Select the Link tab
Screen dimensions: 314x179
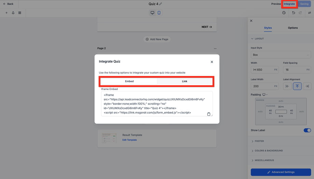click(184, 81)
